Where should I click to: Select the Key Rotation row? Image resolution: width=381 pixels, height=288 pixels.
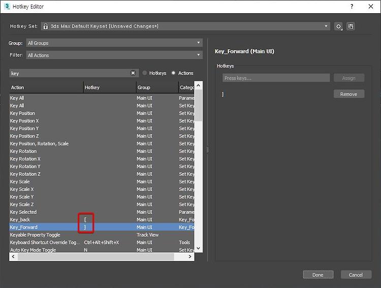pyautogui.click(x=102, y=151)
